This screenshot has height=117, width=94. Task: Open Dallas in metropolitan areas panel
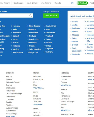click(74, 38)
